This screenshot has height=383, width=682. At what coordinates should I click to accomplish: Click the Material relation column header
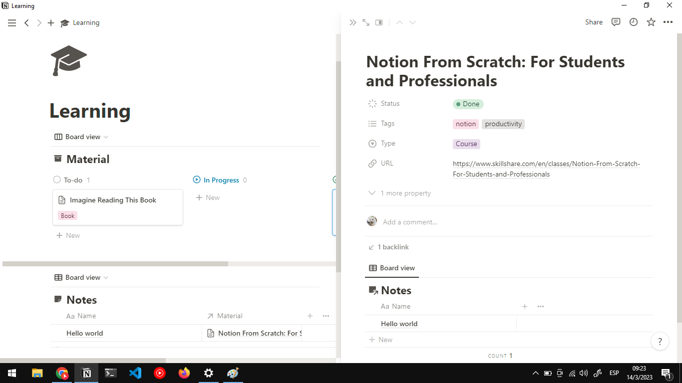[225, 316]
